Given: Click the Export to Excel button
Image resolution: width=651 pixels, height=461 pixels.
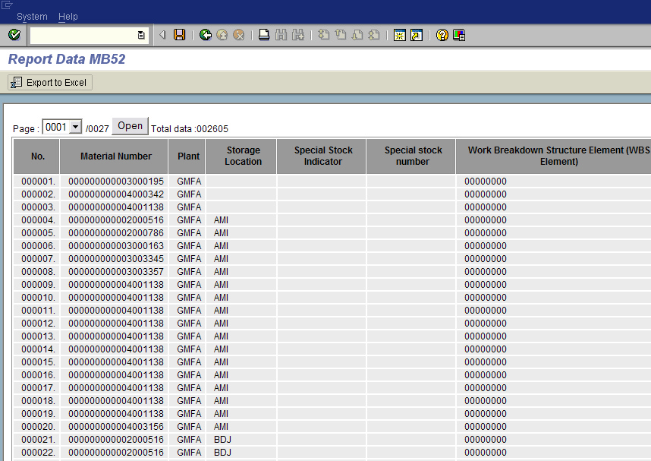Looking at the screenshot, I should pyautogui.click(x=49, y=82).
